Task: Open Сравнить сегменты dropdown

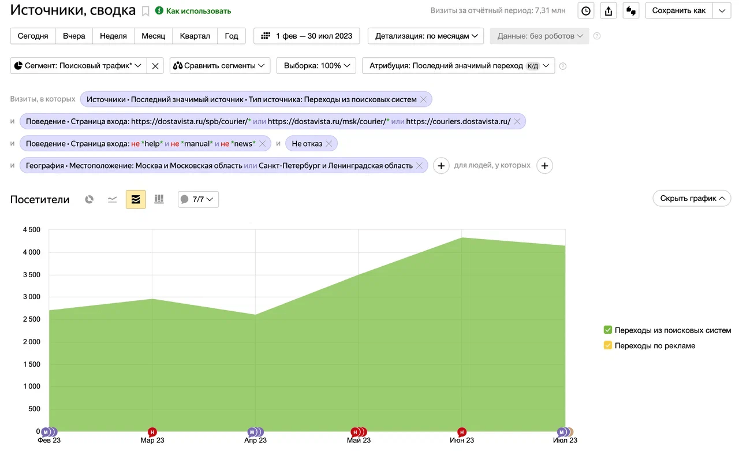Action: (x=220, y=66)
